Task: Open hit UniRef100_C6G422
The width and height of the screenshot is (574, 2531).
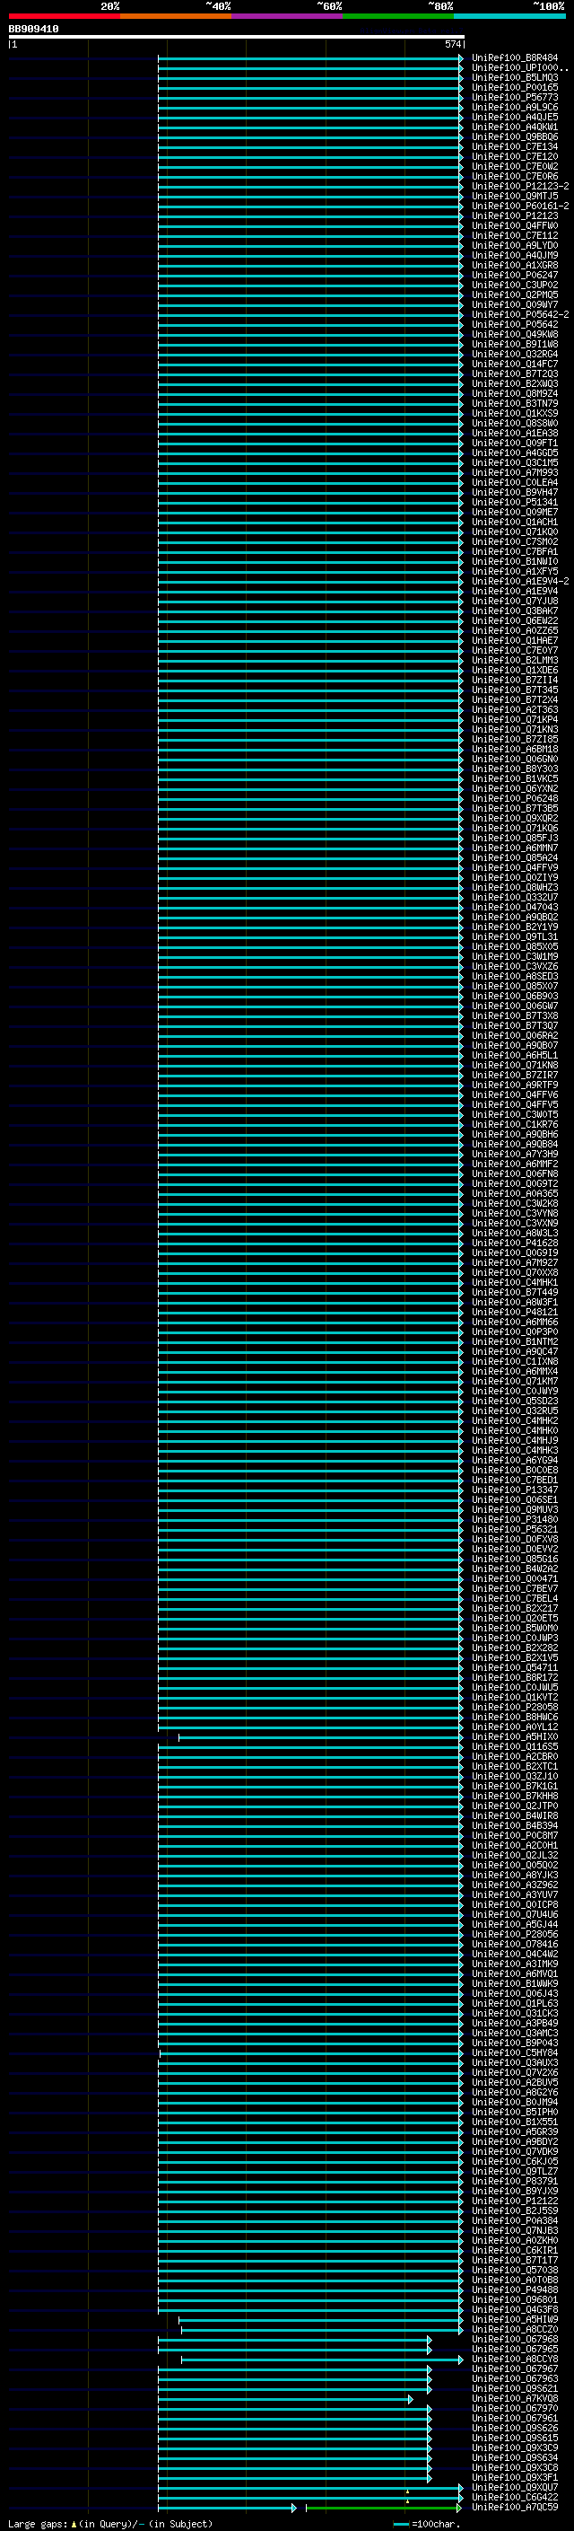Action: 515,2497
